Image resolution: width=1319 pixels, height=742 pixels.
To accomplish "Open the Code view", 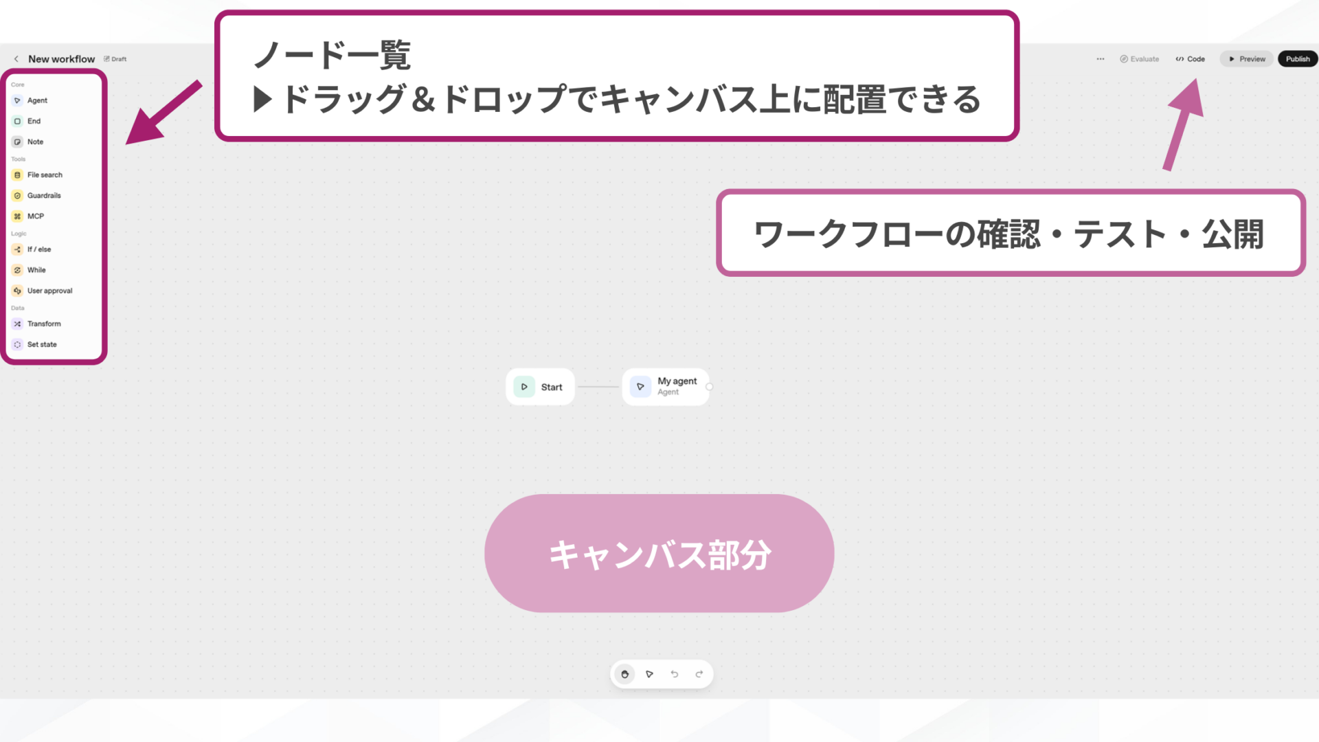I will pos(1191,58).
